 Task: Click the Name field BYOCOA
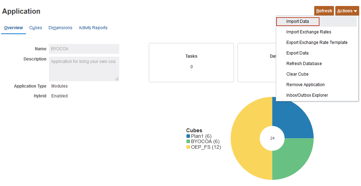[x=84, y=49]
